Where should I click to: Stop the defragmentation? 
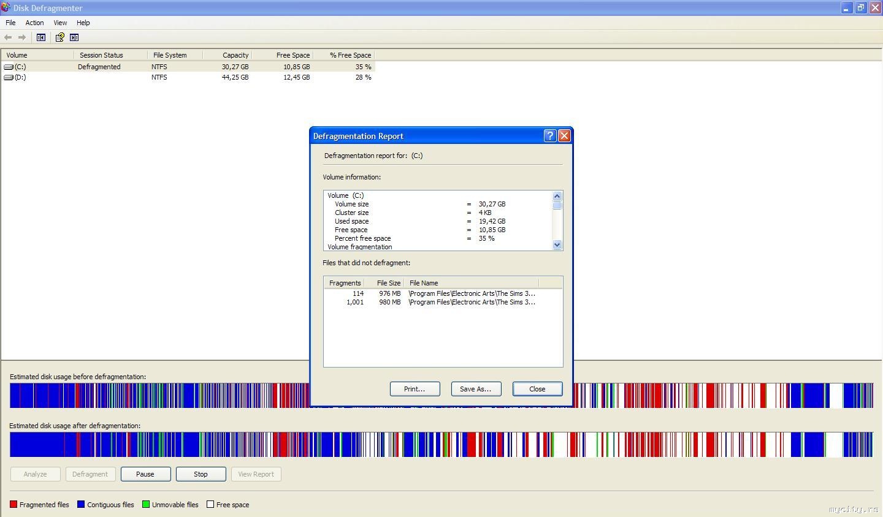point(201,474)
